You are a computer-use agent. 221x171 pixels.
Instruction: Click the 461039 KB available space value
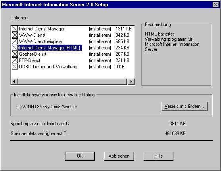[175, 133]
